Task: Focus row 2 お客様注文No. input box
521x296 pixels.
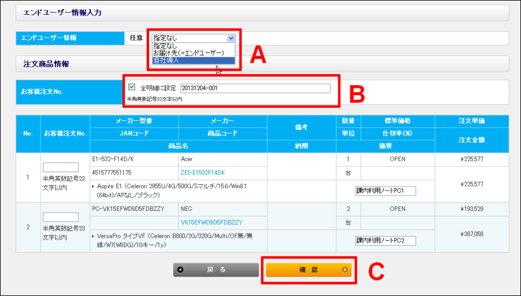Action: click(61, 217)
